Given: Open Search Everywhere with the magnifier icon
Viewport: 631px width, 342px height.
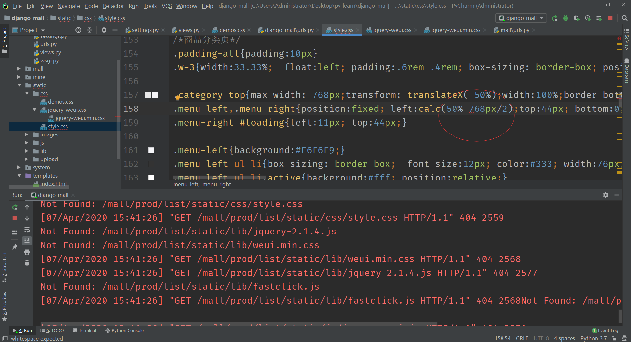Looking at the screenshot, I should 624,18.
